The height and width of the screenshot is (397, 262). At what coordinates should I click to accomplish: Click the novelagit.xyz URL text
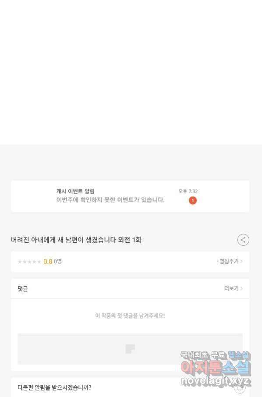pyautogui.click(x=216, y=380)
